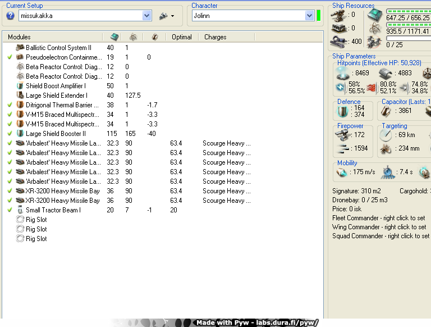Click the Optimal column header
The image size is (431, 327).
point(181,37)
